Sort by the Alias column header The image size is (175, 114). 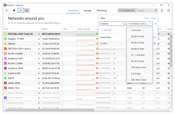(65, 29)
